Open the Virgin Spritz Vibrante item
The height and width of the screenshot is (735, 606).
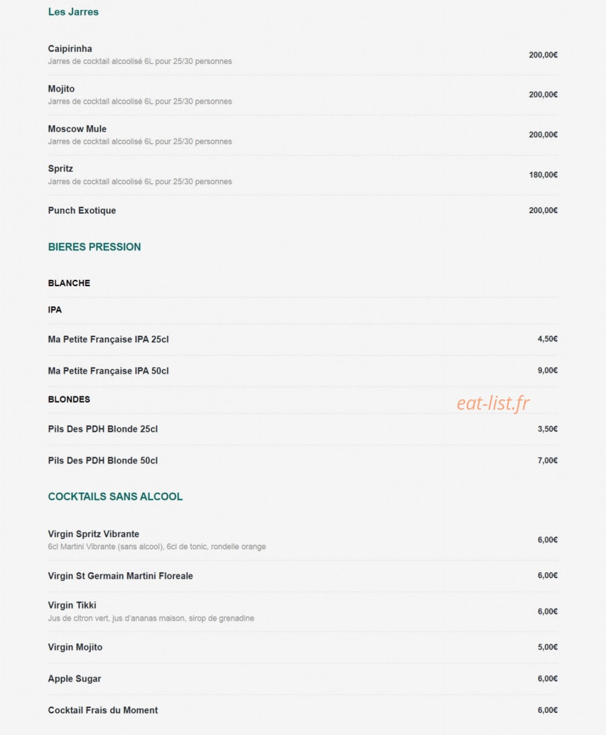(x=303, y=540)
